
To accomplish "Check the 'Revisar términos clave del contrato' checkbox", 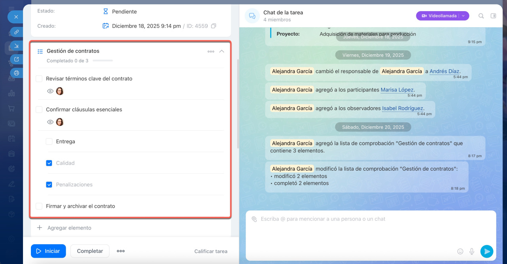I will point(39,79).
